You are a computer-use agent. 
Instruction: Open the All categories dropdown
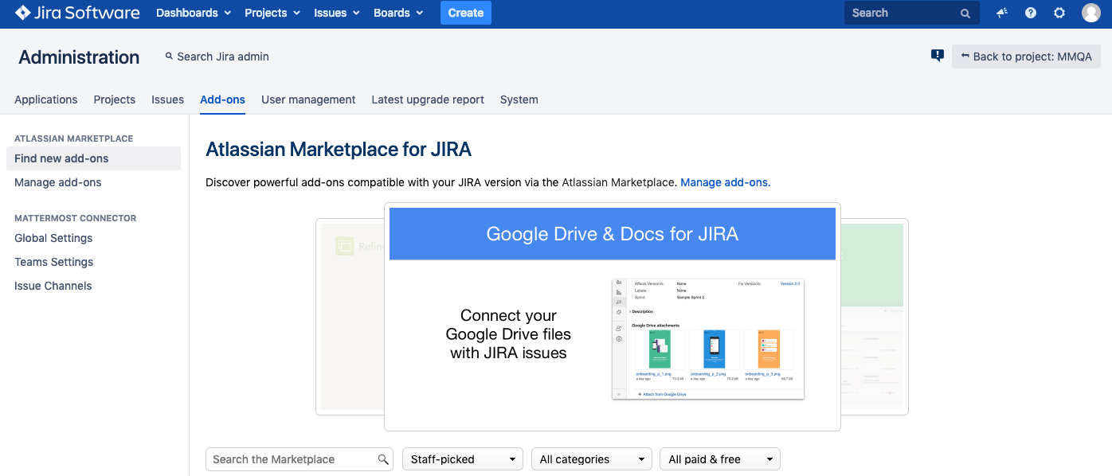(592, 459)
